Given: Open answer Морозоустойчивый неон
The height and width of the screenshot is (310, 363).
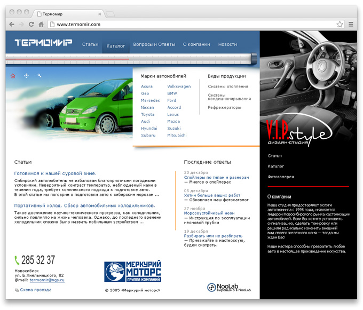Looking at the screenshot, I should tap(209, 213).
